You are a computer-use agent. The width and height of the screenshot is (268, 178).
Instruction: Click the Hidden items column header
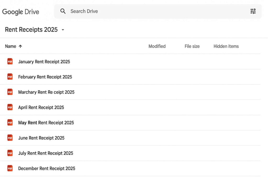pyautogui.click(x=226, y=46)
